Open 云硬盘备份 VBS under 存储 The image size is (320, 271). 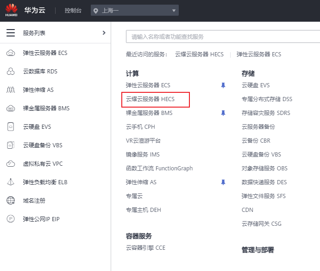tap(261, 154)
